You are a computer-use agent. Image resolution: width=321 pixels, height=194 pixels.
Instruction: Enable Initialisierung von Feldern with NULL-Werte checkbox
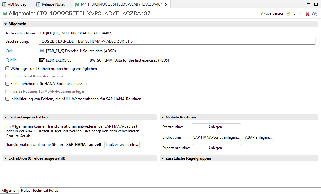click(7, 99)
